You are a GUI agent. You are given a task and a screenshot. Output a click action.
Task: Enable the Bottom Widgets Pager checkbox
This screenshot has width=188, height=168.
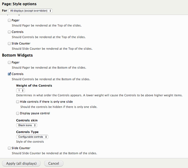(x=9, y=62)
